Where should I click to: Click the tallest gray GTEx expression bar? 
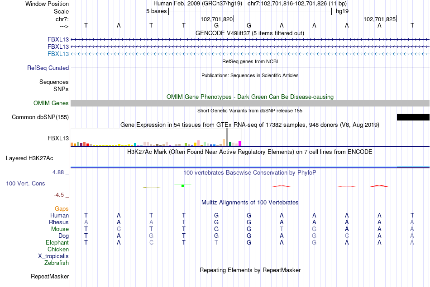pos(227,137)
